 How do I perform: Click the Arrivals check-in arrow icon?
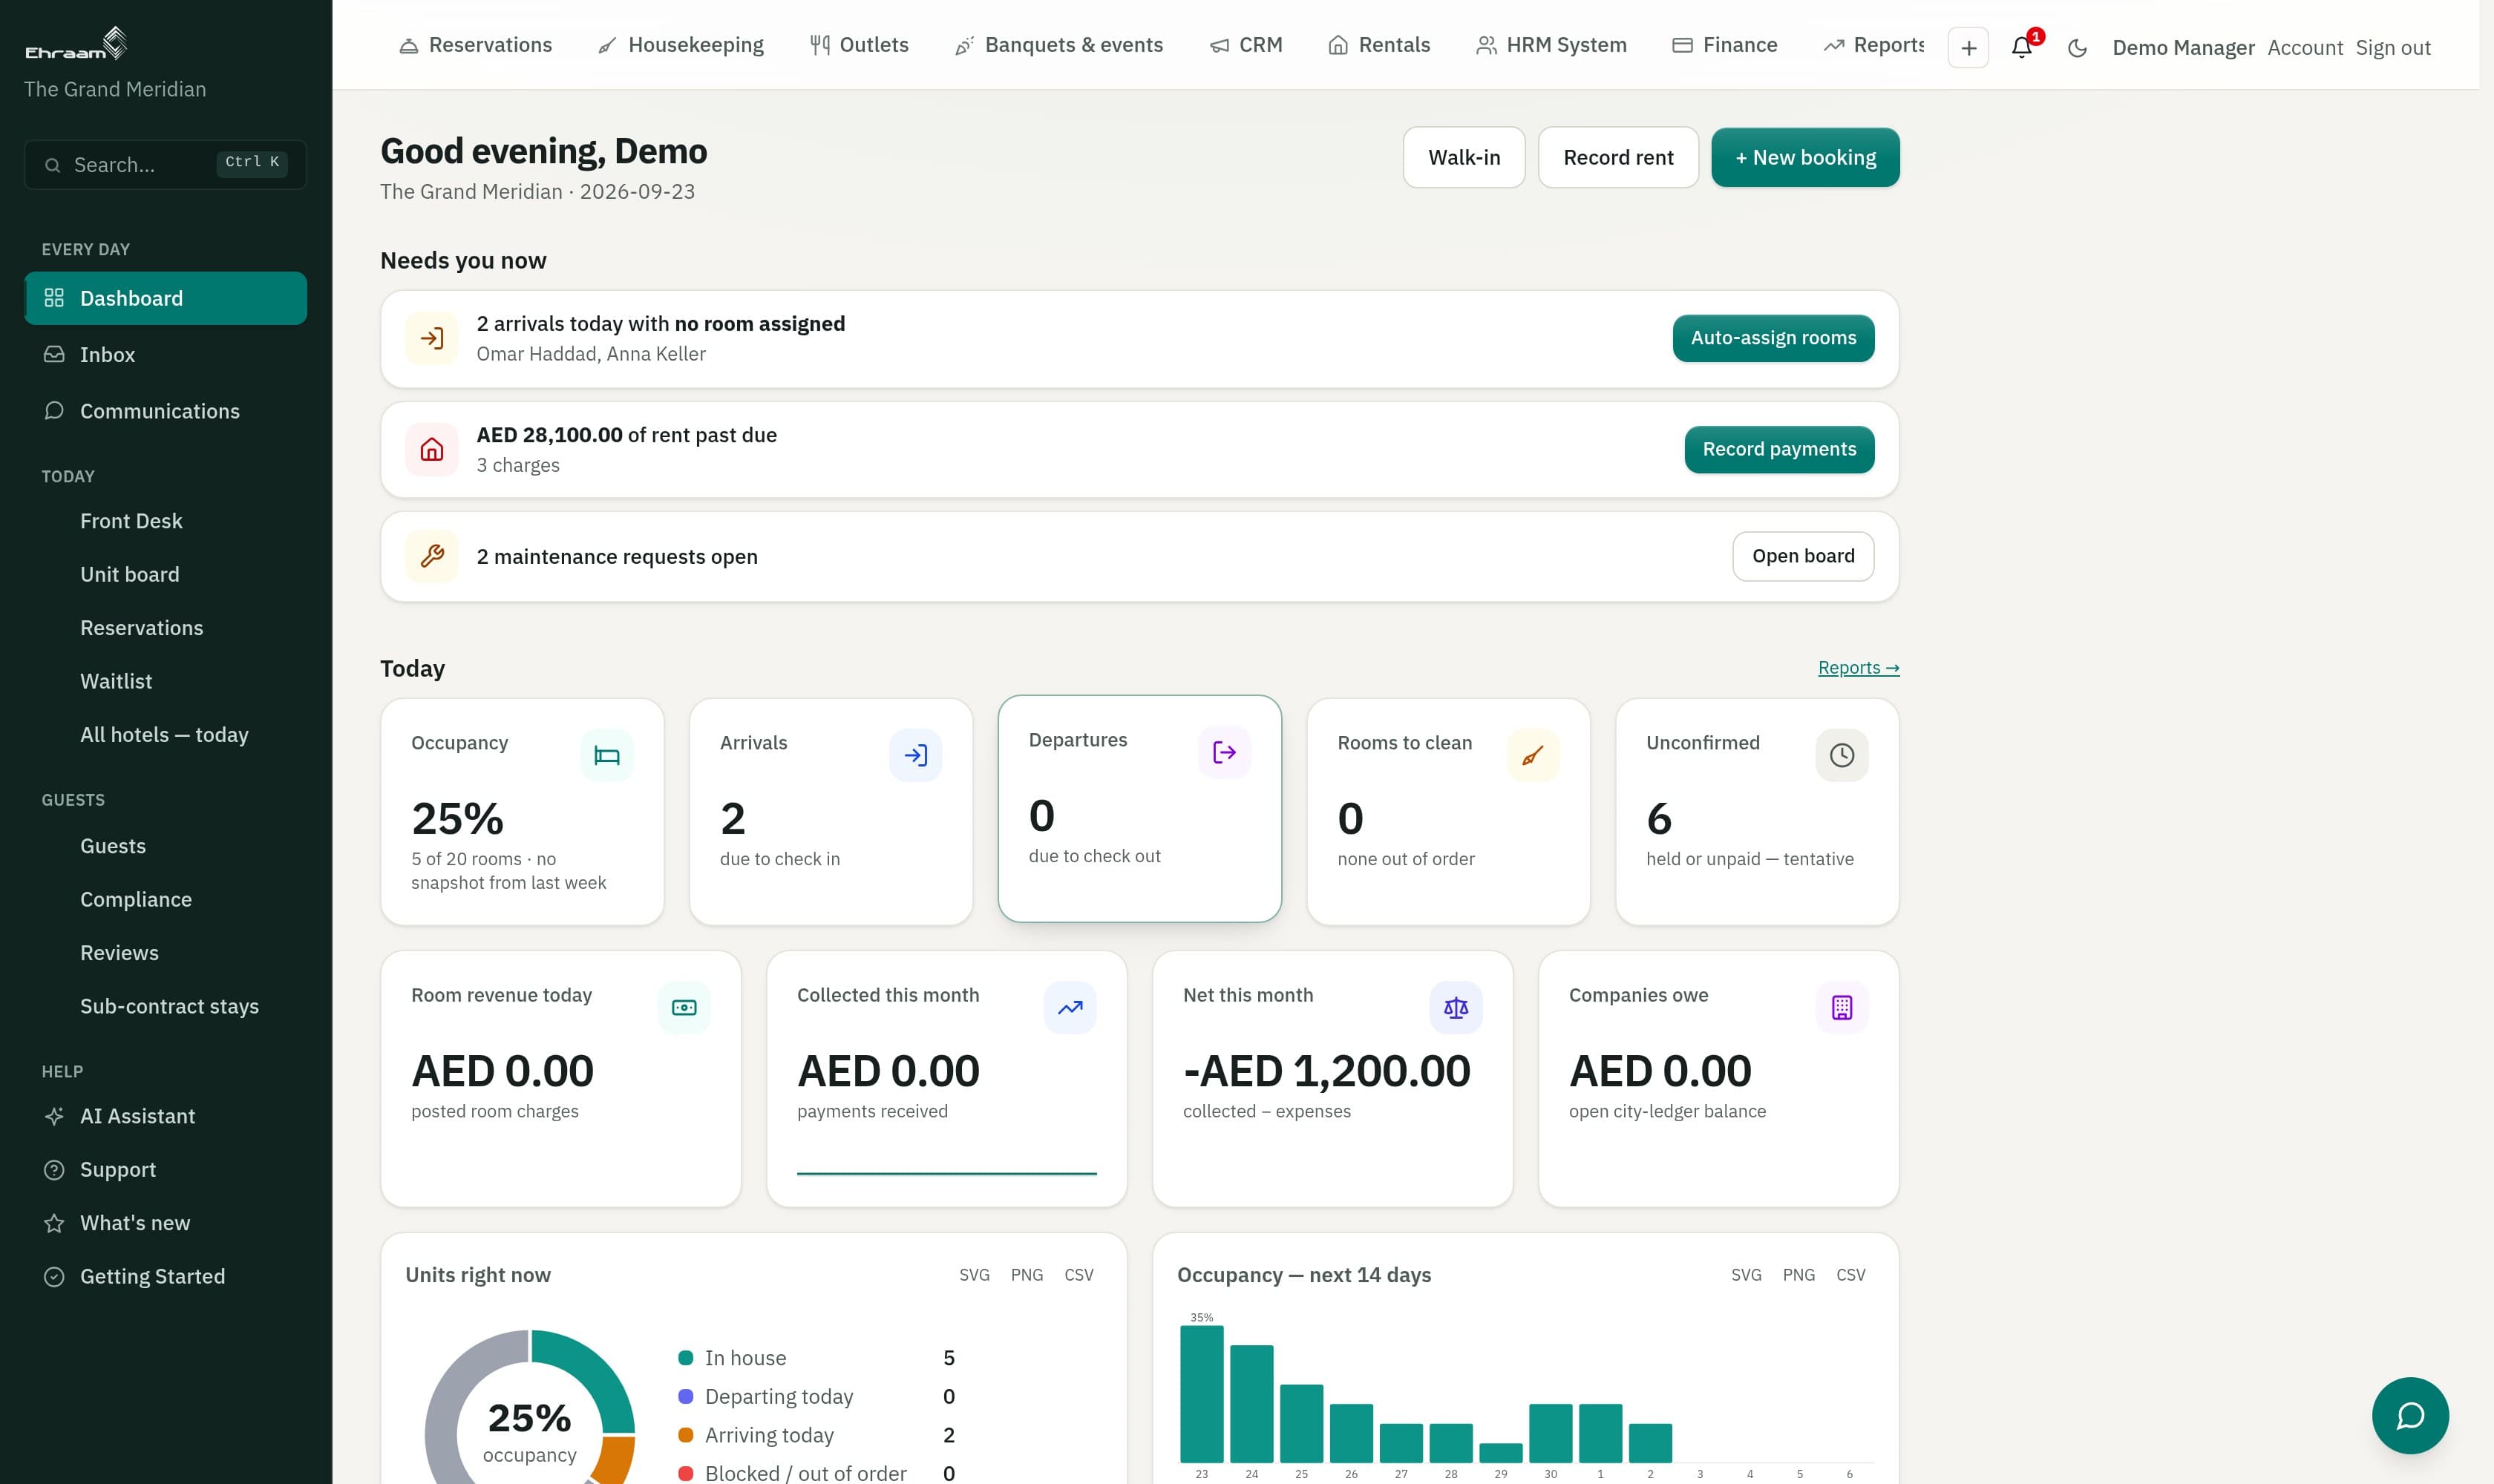click(915, 755)
